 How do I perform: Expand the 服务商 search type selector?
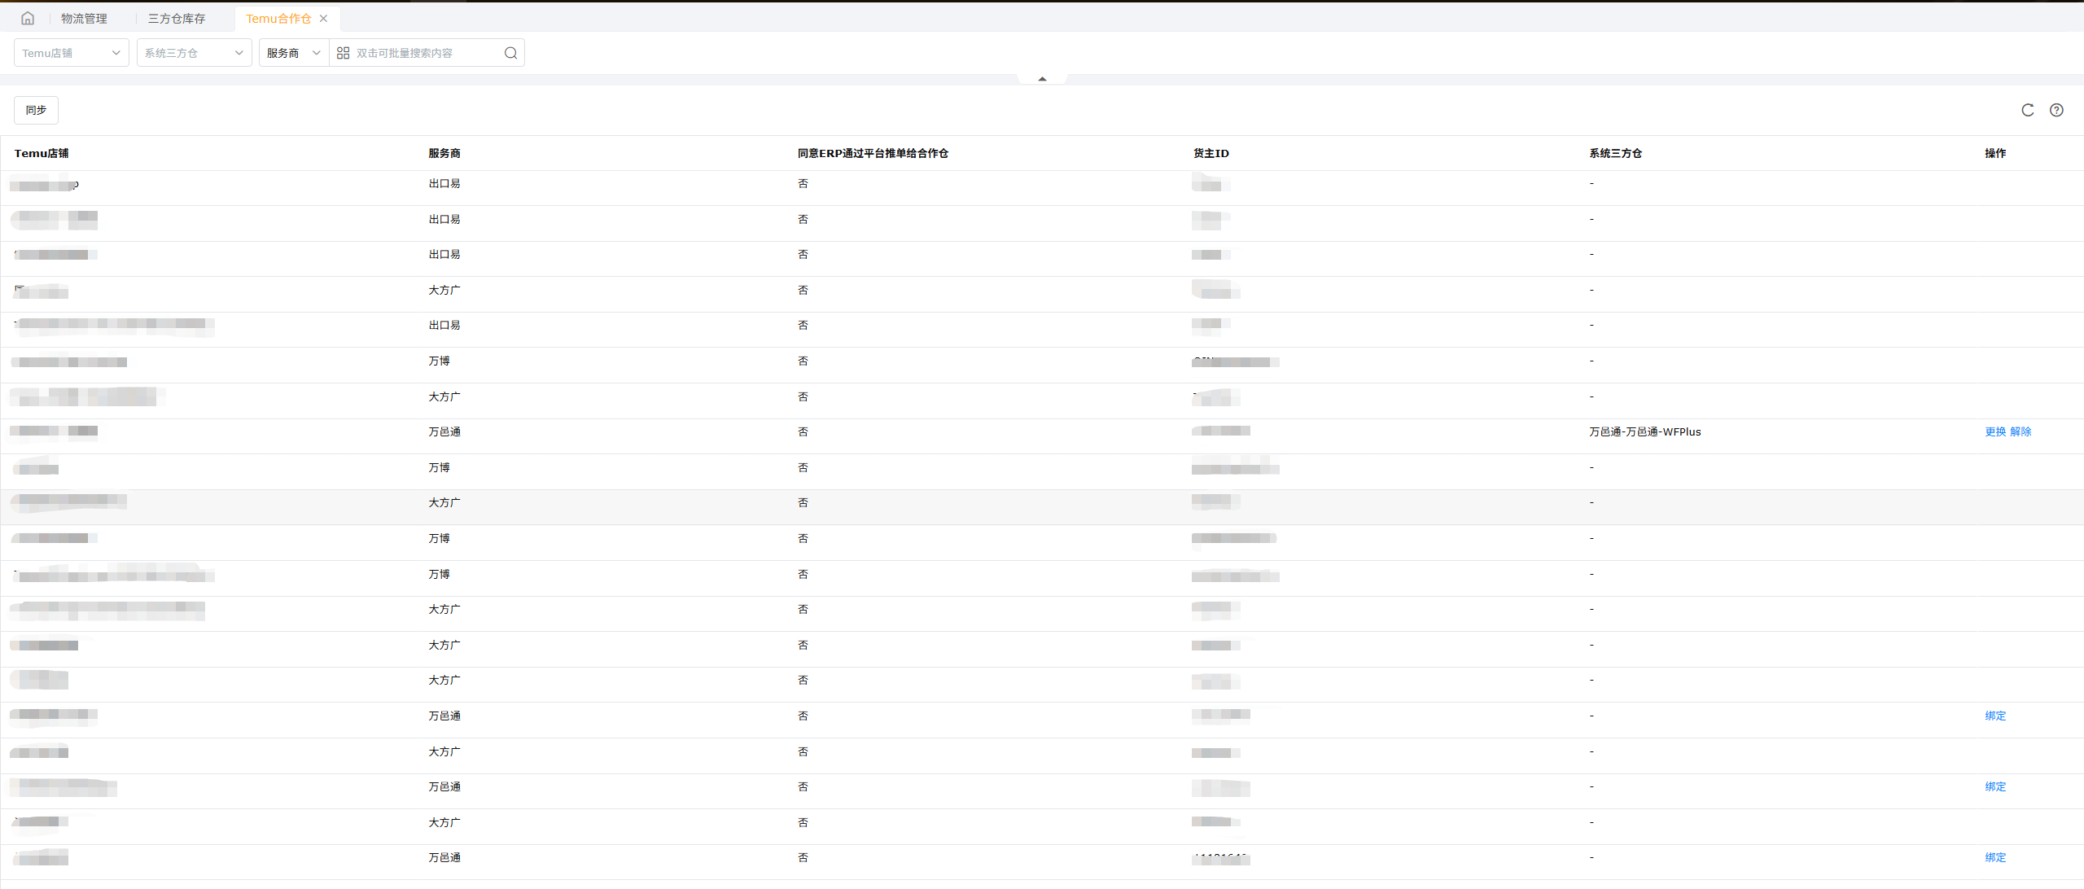pos(293,53)
